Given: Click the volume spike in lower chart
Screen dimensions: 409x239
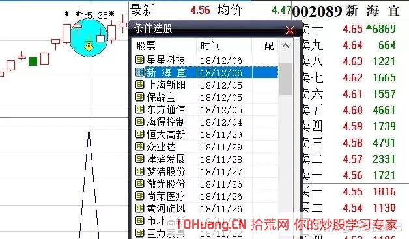Looking at the screenshot, I should [x=89, y=182].
